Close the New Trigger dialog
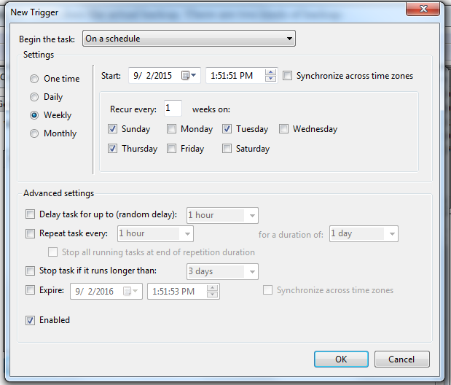 (x=423, y=9)
